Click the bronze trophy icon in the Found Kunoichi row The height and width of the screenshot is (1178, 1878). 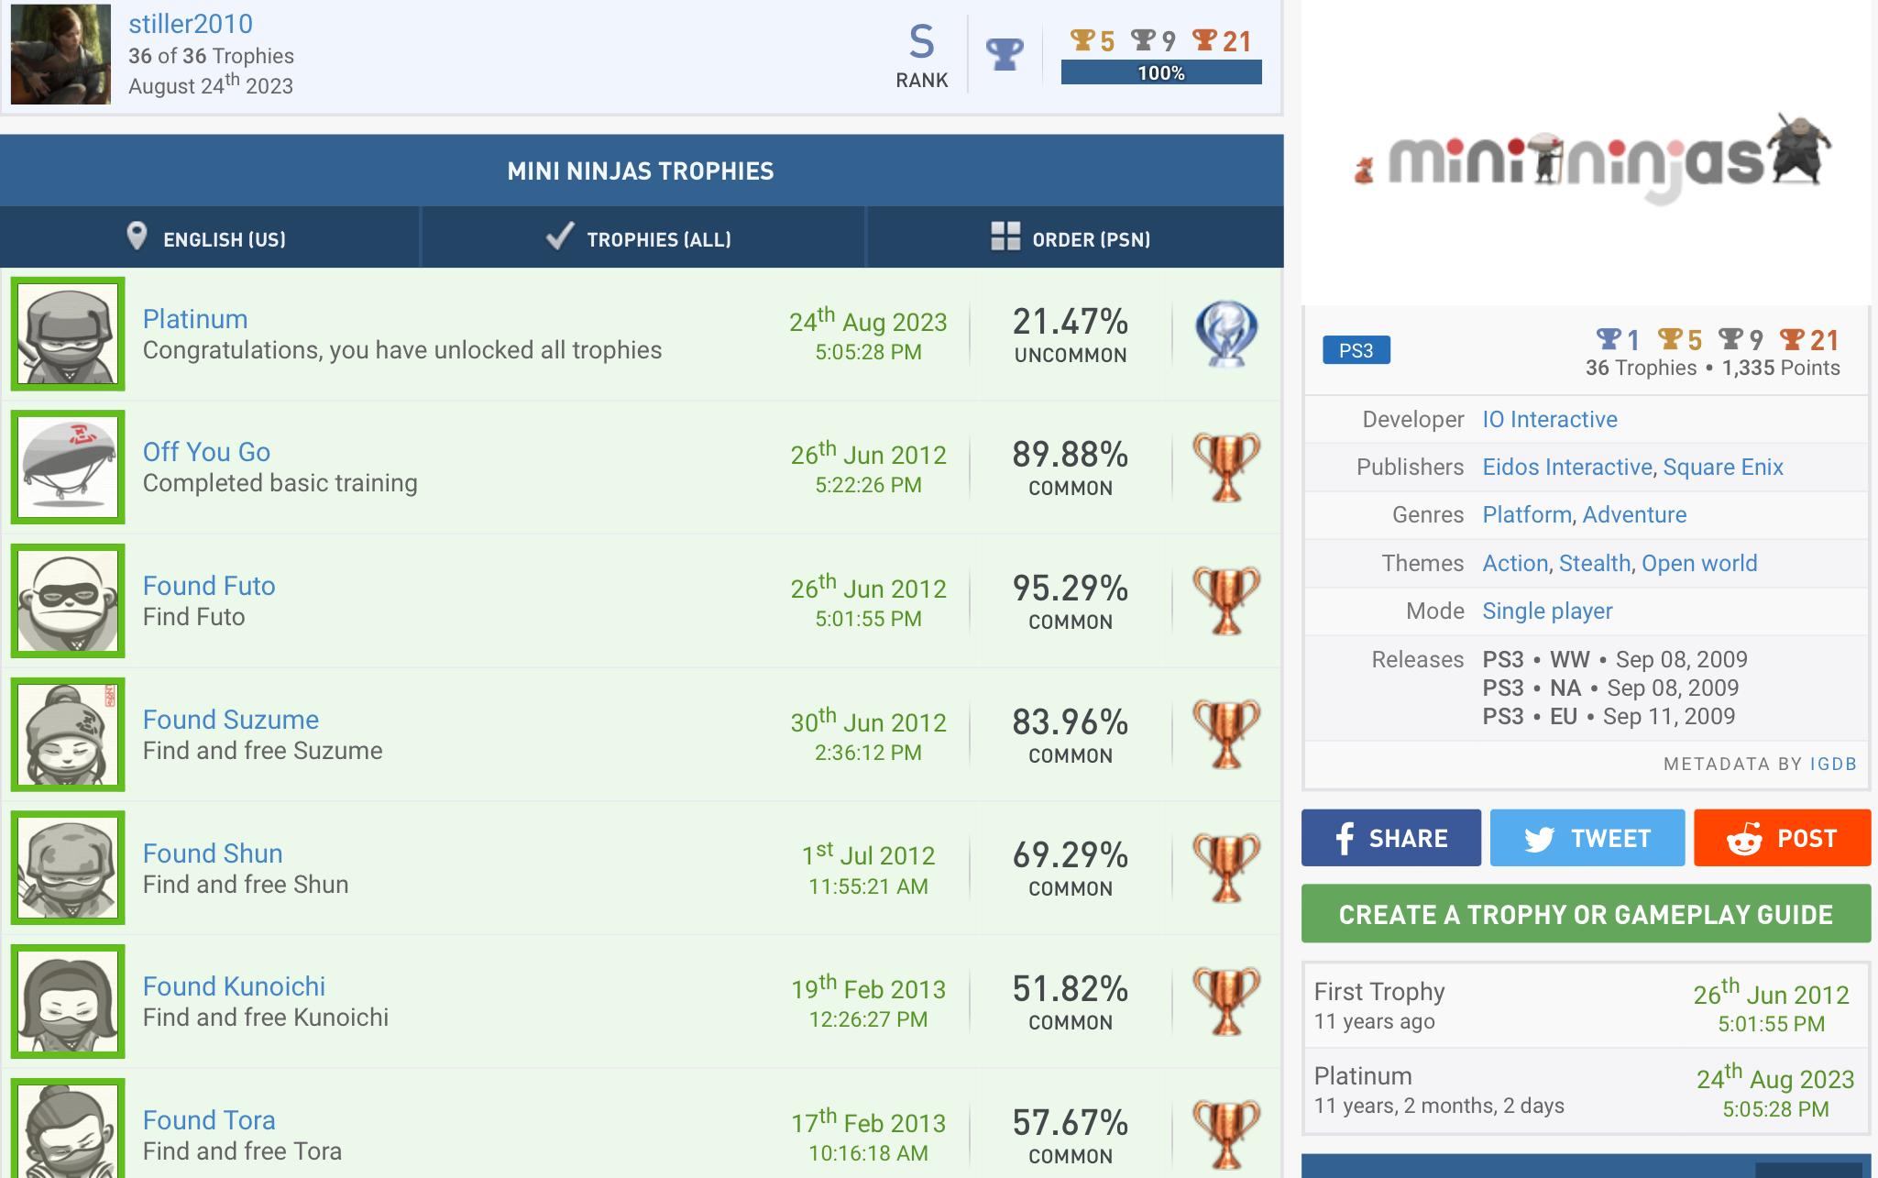[1226, 1002]
